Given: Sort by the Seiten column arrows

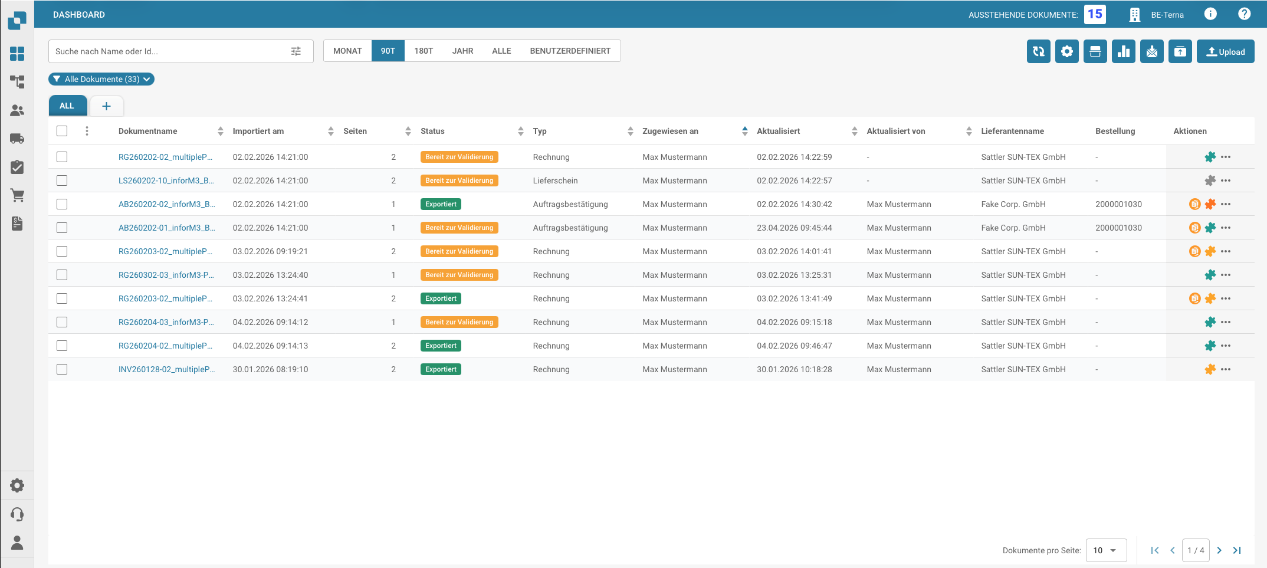Looking at the screenshot, I should pos(408,131).
